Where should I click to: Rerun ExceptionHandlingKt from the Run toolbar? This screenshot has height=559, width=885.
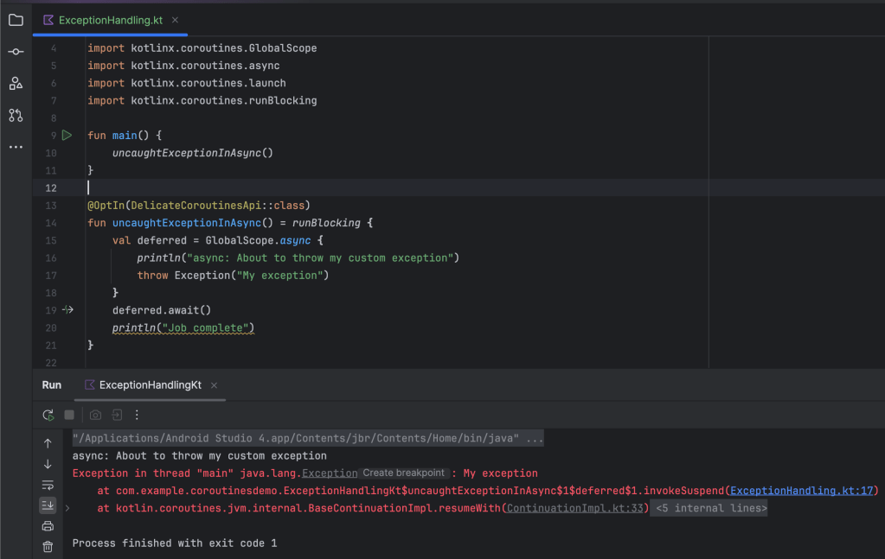(48, 415)
